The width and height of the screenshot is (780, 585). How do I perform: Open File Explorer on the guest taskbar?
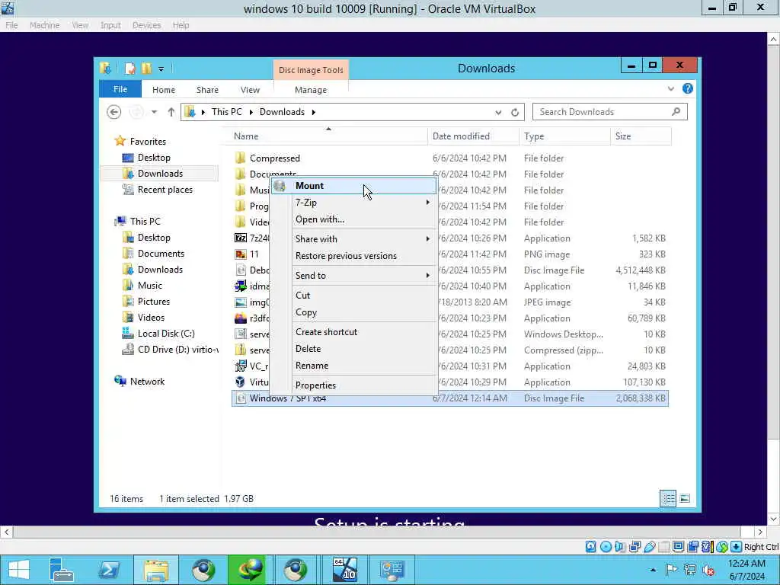(155, 570)
